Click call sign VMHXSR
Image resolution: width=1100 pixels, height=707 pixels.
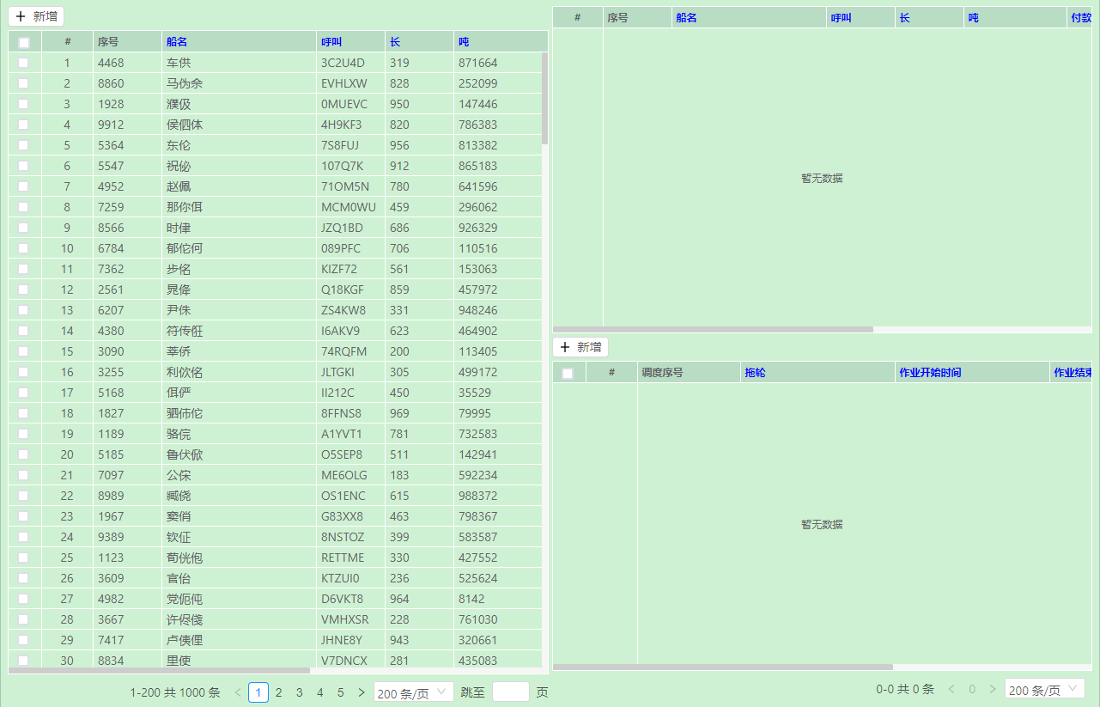tap(345, 619)
